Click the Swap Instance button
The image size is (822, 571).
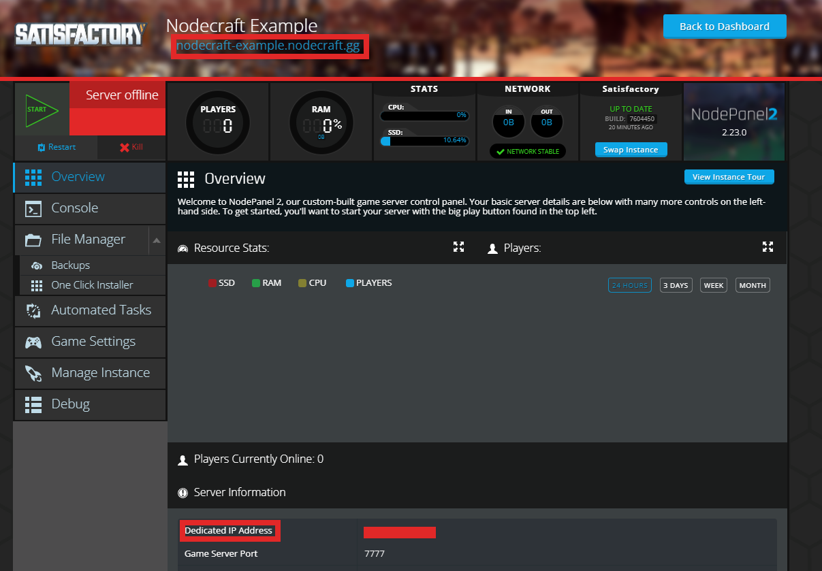pyautogui.click(x=631, y=150)
